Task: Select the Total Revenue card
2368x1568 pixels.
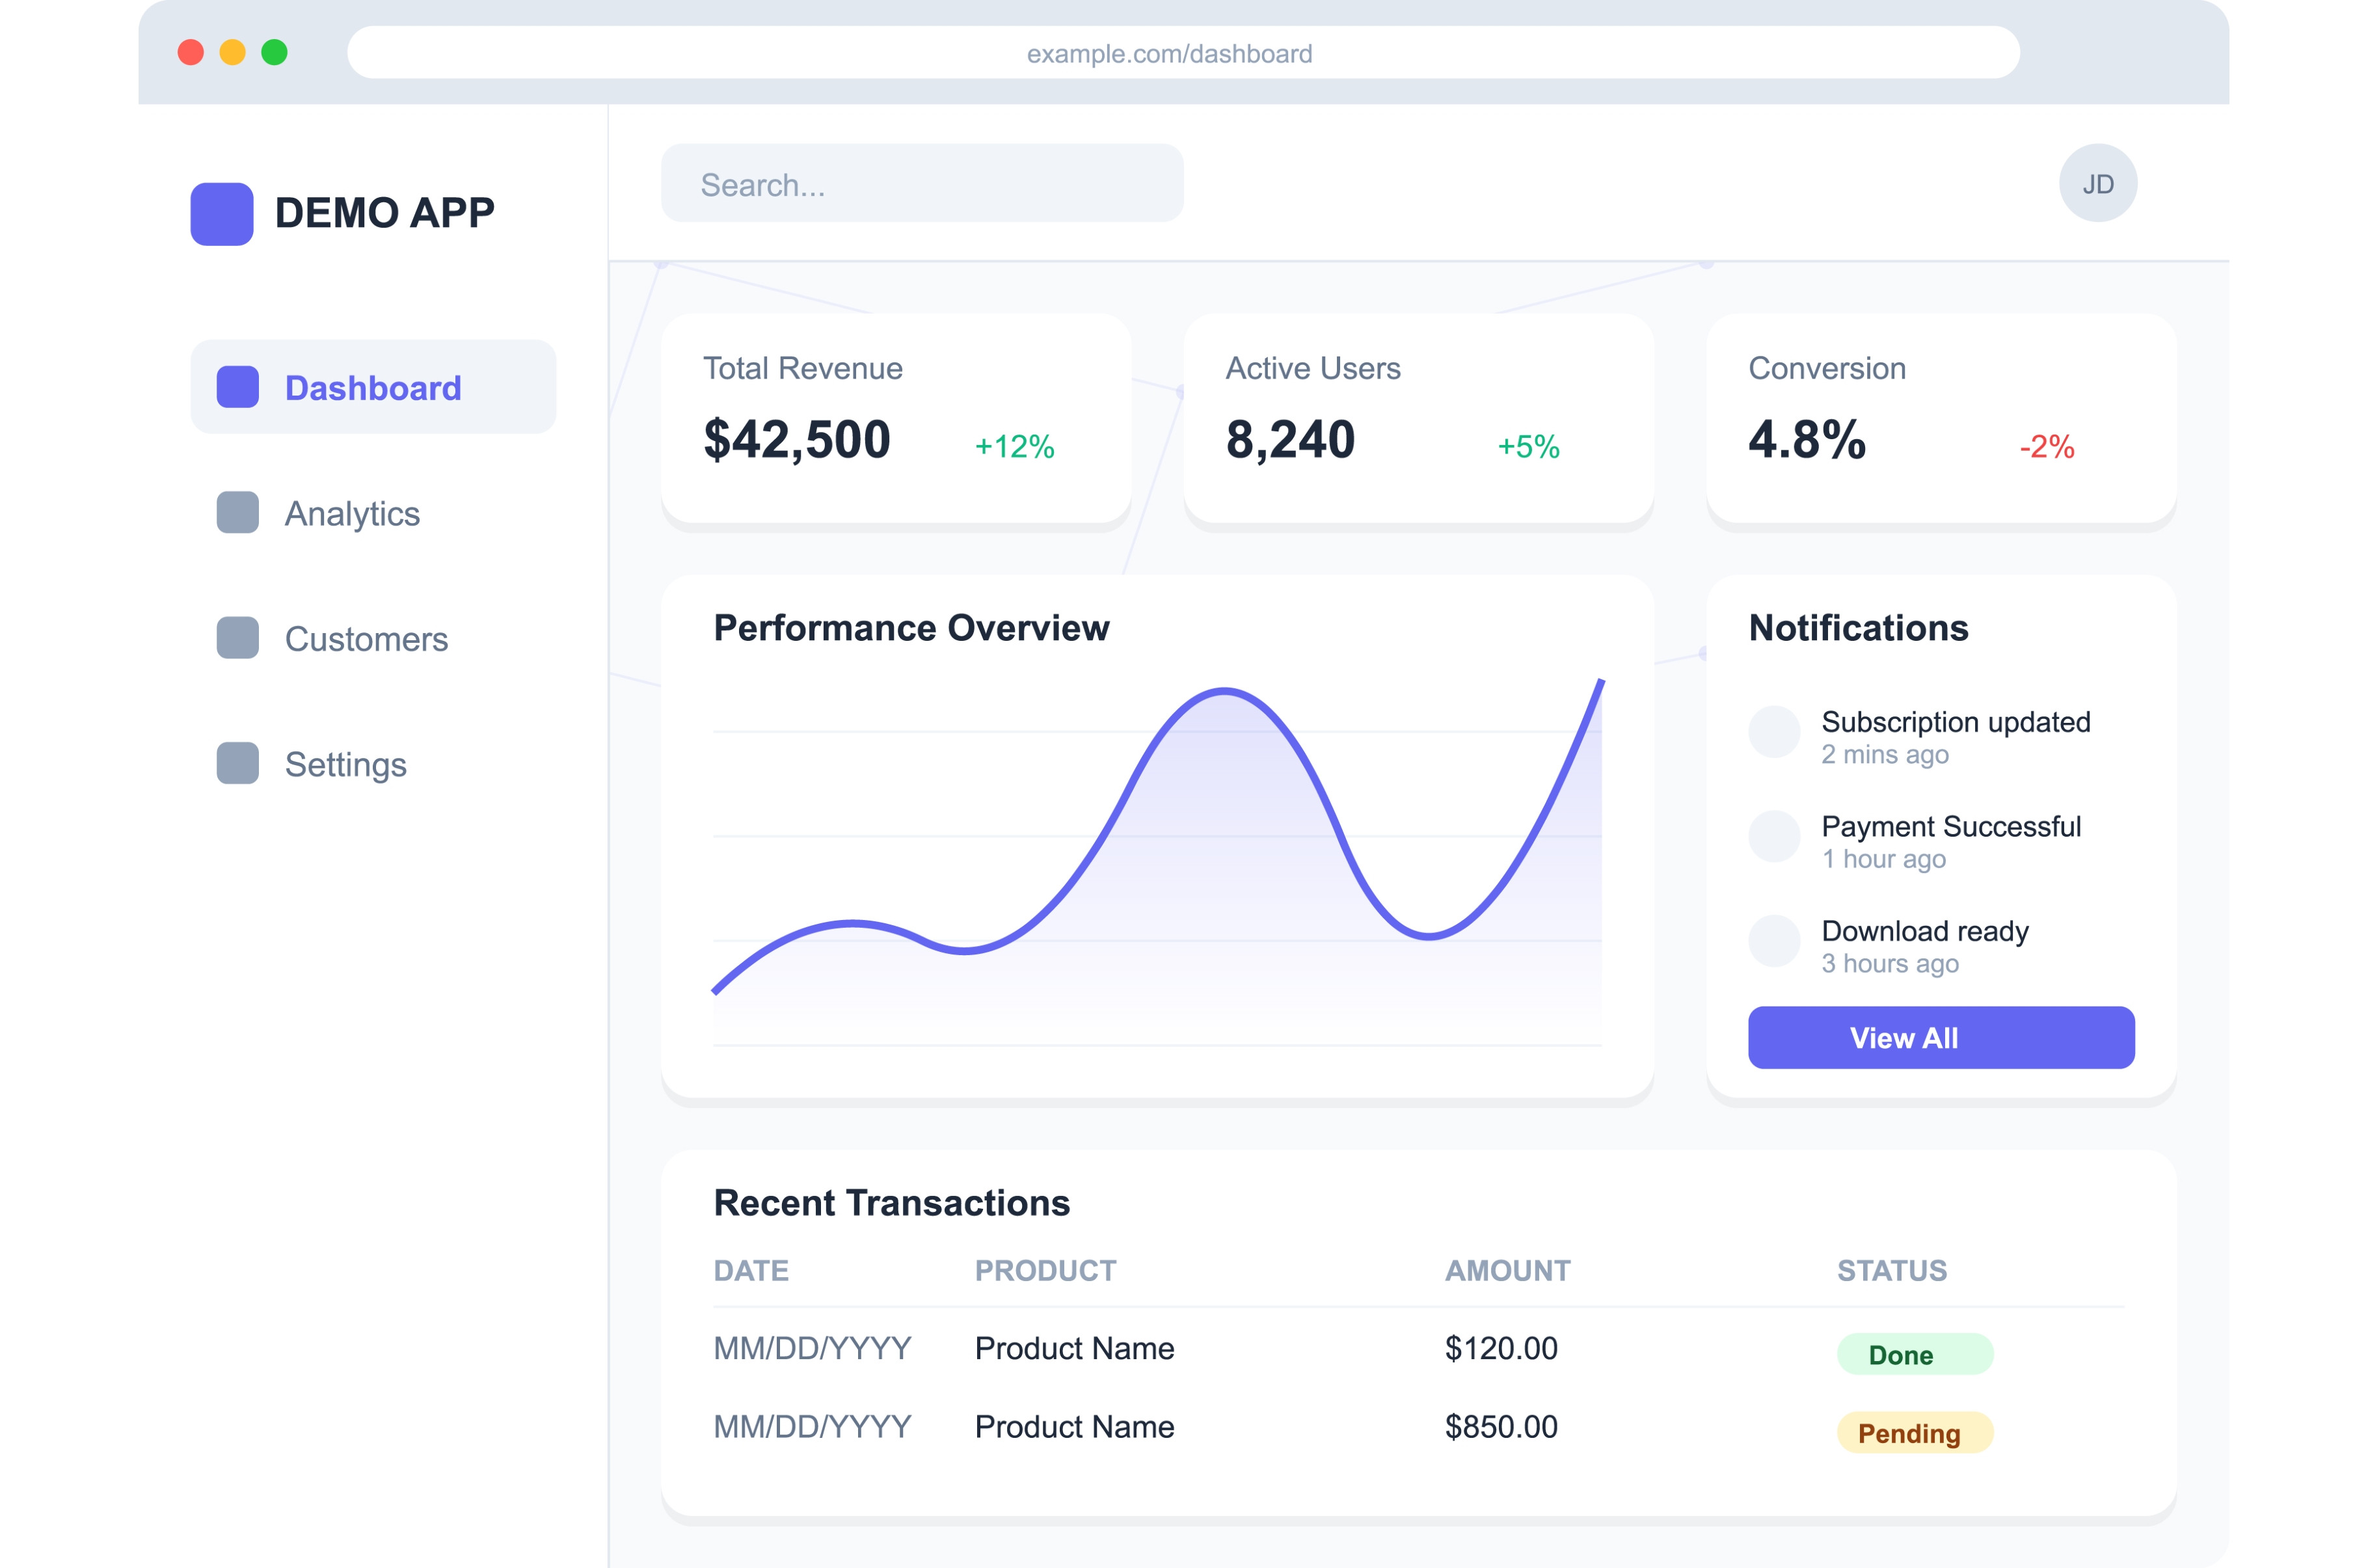Action: click(895, 418)
